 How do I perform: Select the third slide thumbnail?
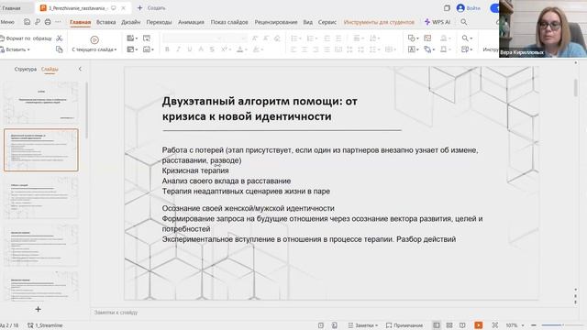point(41,198)
